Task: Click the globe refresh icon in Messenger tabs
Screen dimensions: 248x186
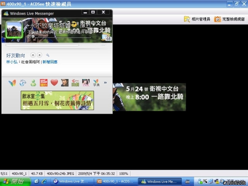Action: (23, 83)
